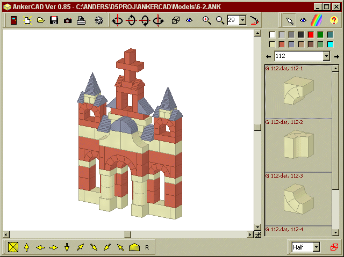This screenshot has width=344, height=257.
Task: Zoom out with the minus magnifier
Action: [x=220, y=20]
